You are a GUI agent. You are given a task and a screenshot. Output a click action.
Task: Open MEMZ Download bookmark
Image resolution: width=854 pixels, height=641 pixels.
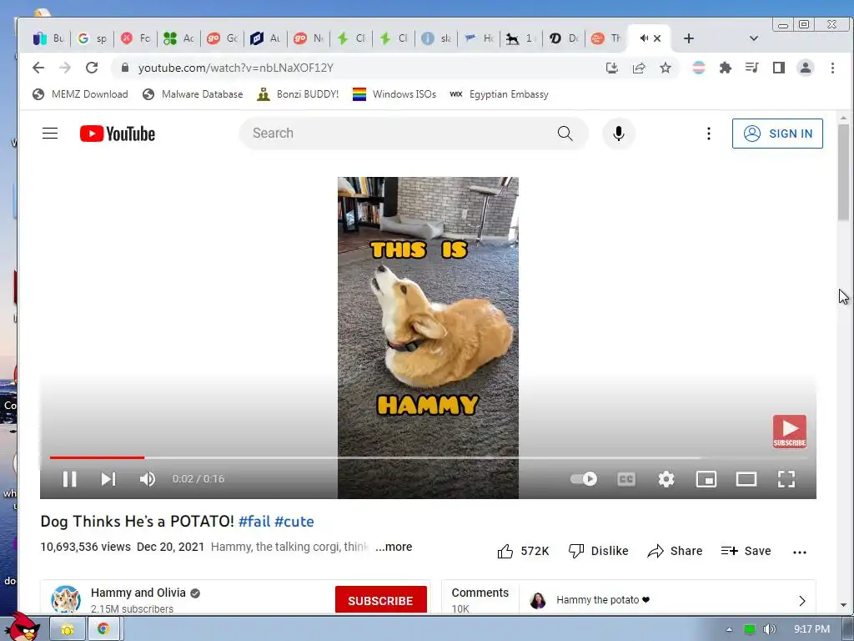(80, 94)
